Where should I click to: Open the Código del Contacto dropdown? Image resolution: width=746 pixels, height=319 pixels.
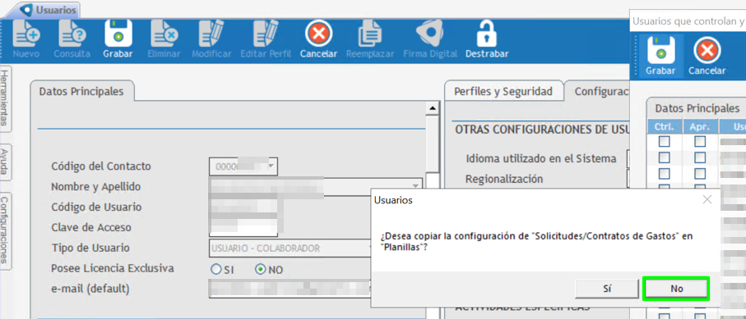(271, 166)
